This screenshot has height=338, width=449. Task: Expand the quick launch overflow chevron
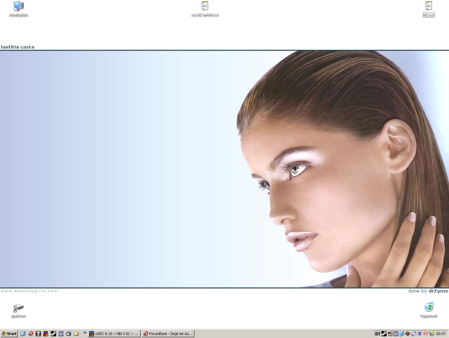tap(85, 333)
